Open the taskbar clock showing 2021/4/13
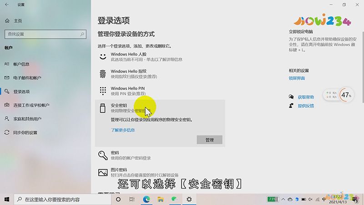The height and width of the screenshot is (205, 364). pyautogui.click(x=338, y=200)
